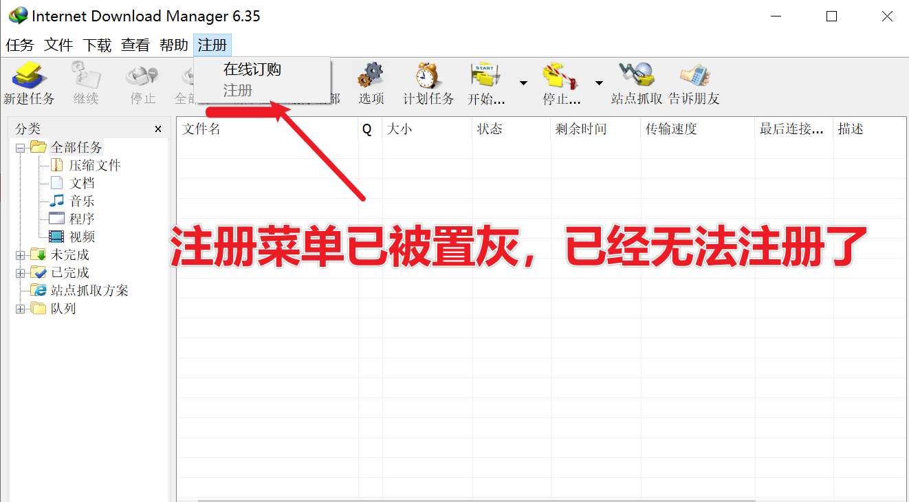The image size is (909, 502).
Task: Open the 任务 menu
Action: point(19,45)
